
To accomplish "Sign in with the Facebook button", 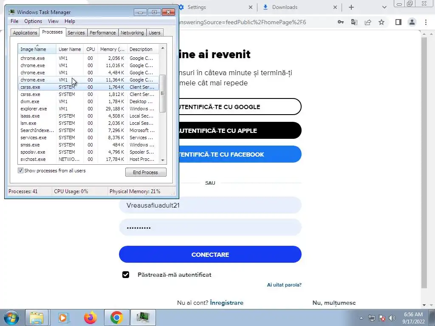I will pos(240,154).
